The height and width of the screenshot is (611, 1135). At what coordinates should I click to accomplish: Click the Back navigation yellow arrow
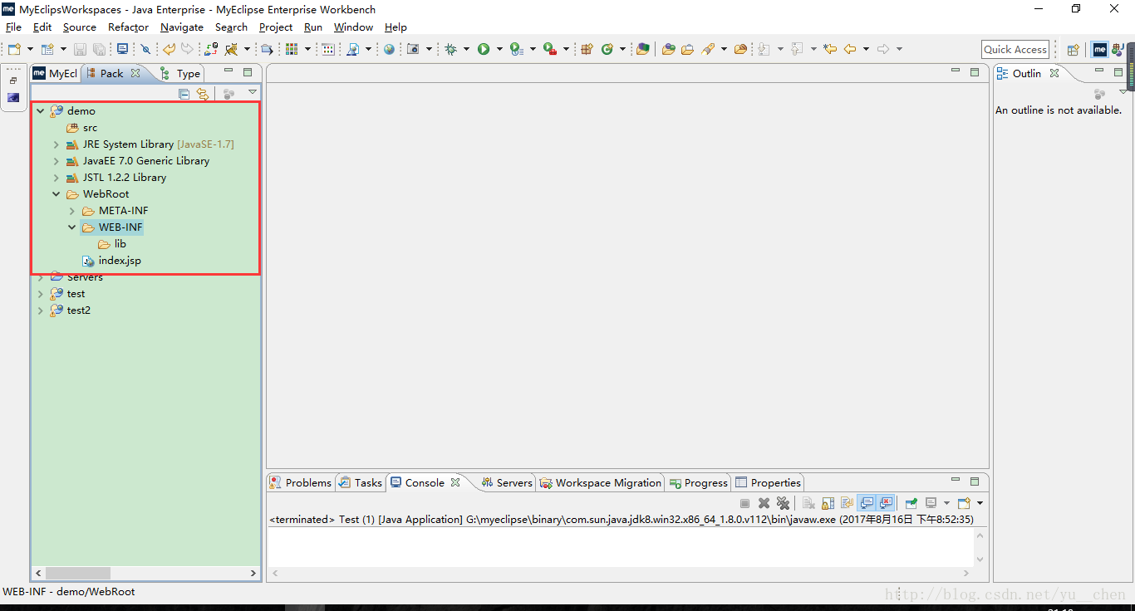(x=850, y=49)
